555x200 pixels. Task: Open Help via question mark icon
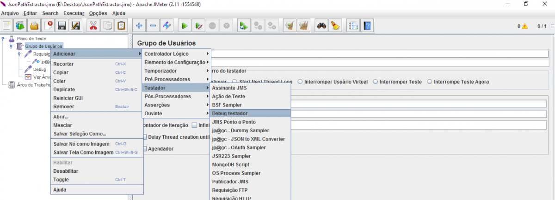point(367,26)
